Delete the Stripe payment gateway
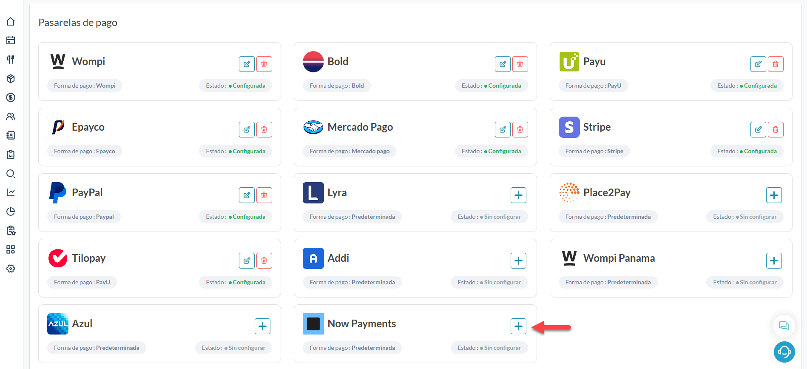807x369 pixels. pyautogui.click(x=776, y=129)
